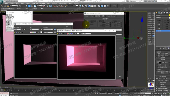
Task: Toggle the AO on checkbox in render setup
Action: coord(113,23)
